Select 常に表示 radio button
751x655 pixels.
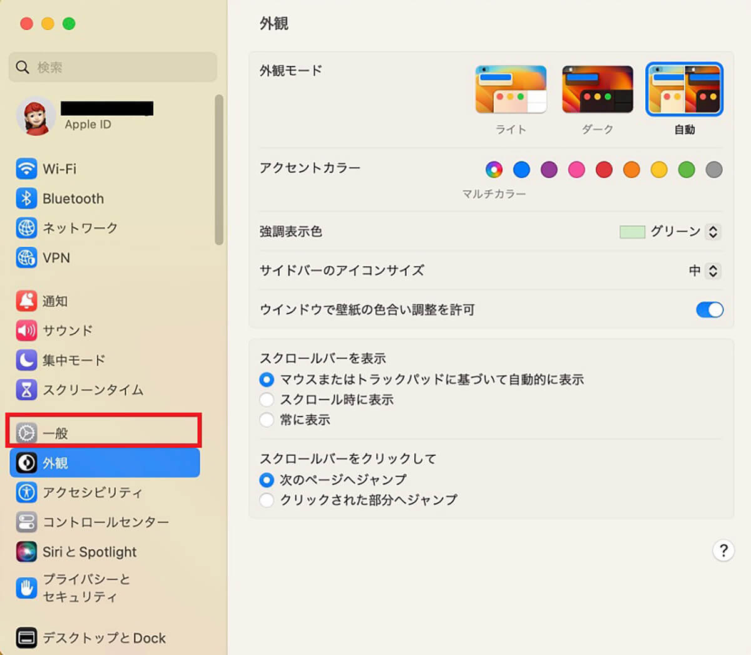(267, 420)
